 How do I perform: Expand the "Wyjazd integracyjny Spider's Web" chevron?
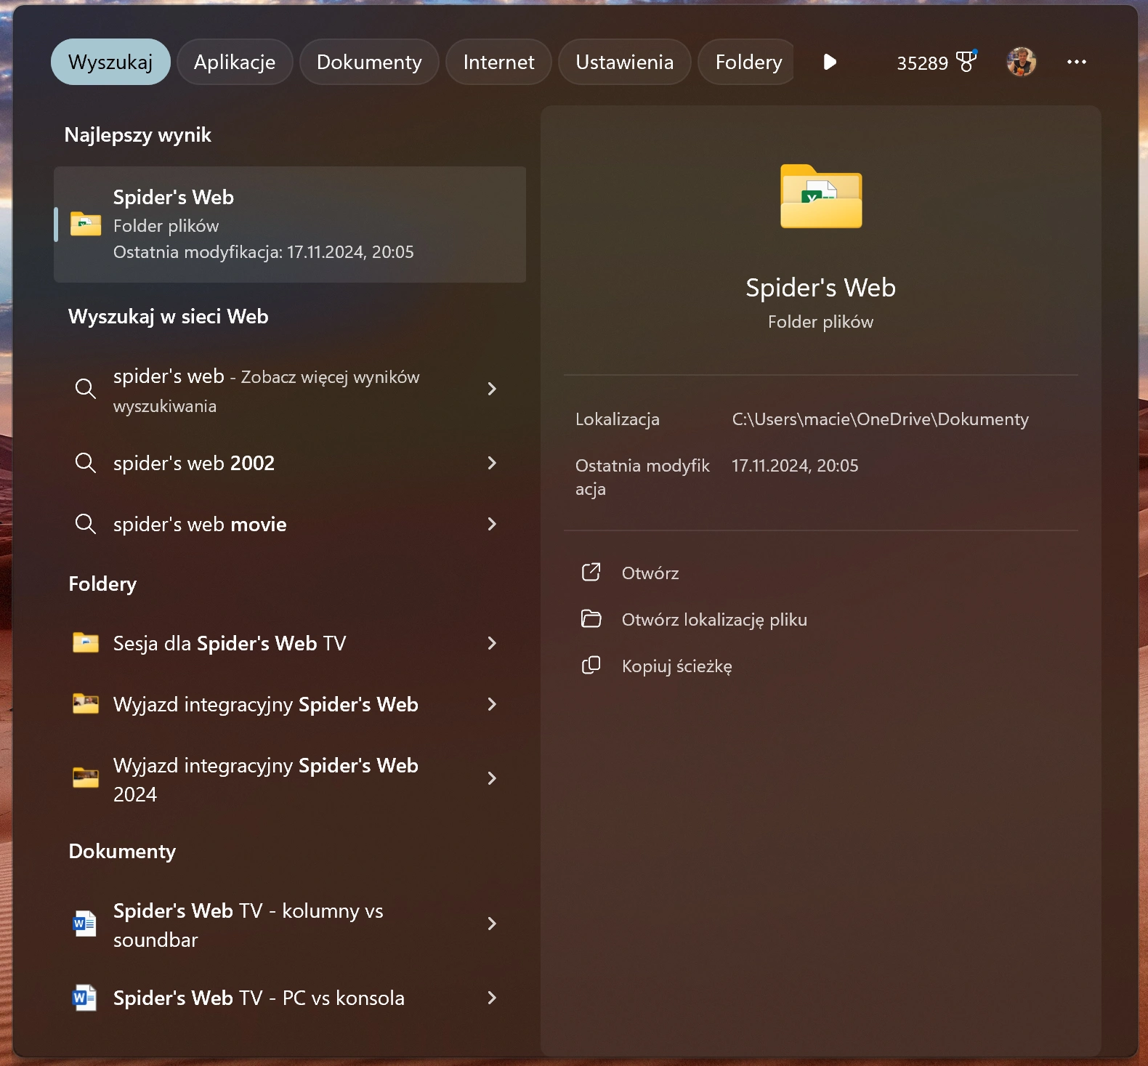[492, 704]
